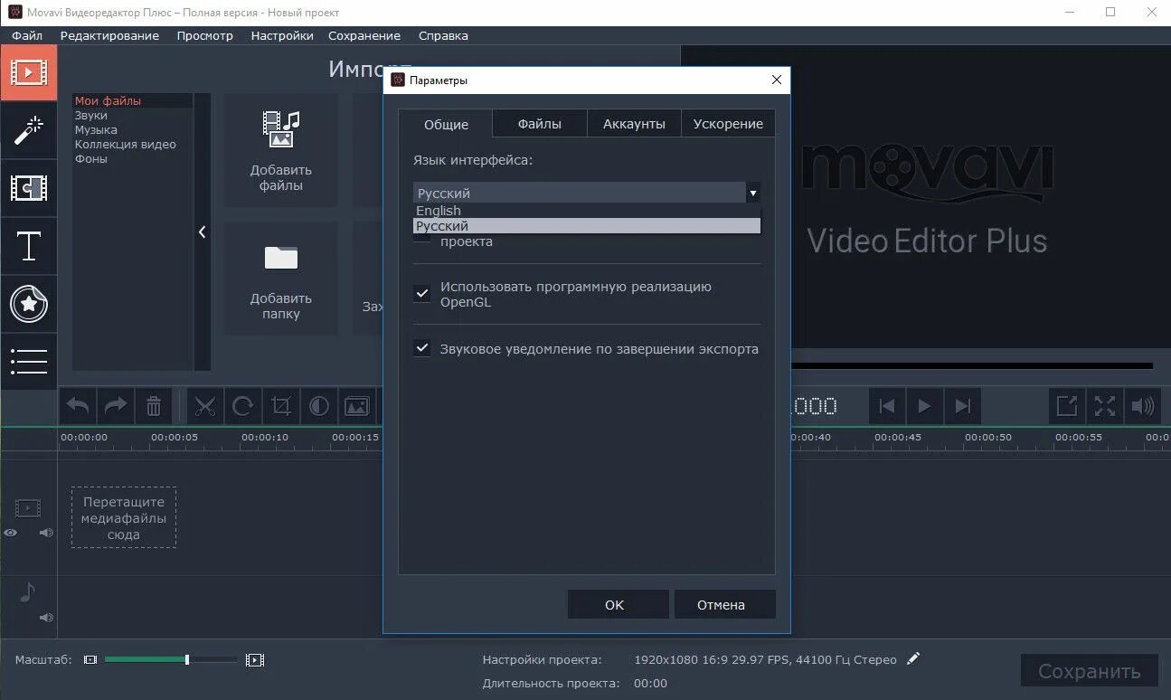The height and width of the screenshot is (700, 1171).
Task: Click the Add folder icon
Action: 281,258
